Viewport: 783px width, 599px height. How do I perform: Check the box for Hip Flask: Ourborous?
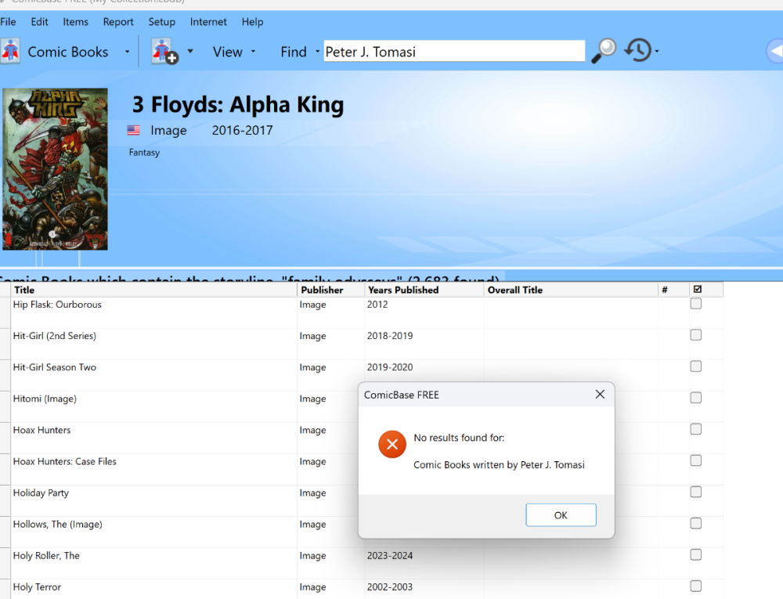[695, 305]
